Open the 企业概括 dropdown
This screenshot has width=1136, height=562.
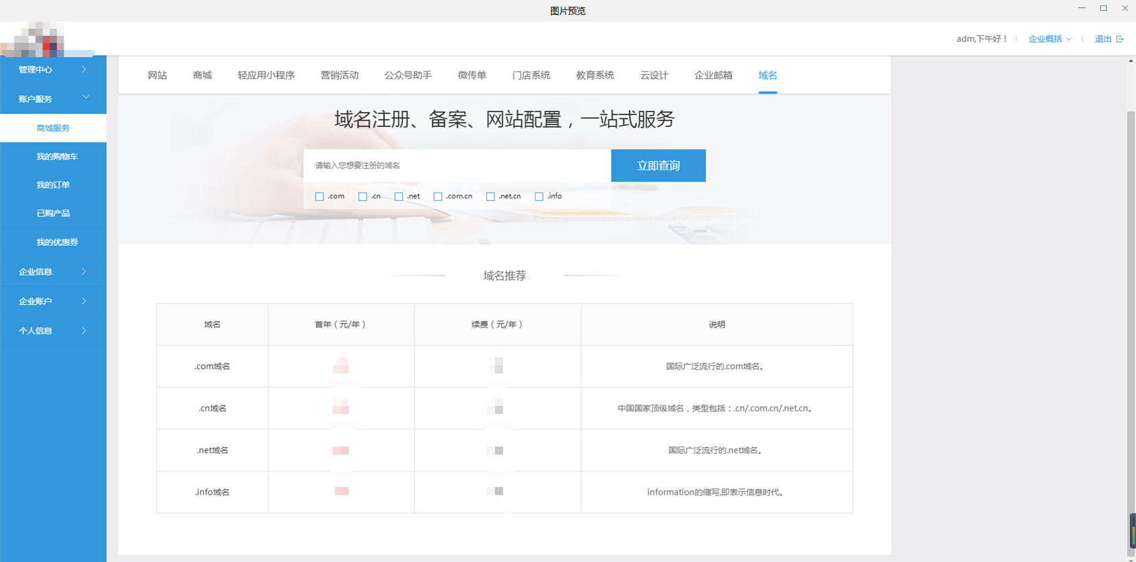click(x=1050, y=39)
